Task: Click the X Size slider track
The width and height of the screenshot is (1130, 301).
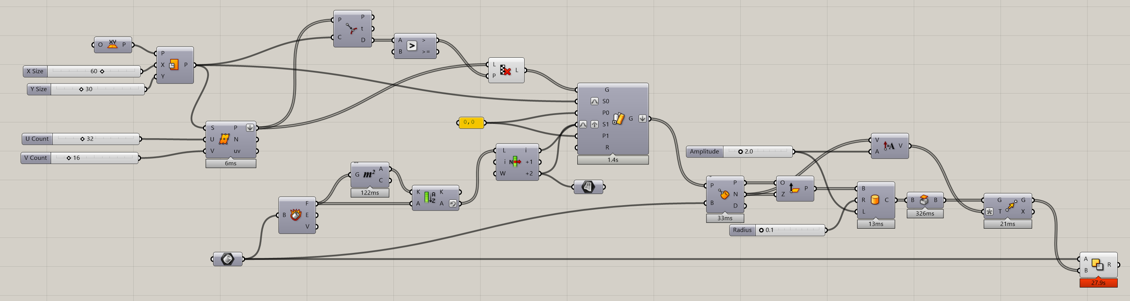Action: (93, 71)
